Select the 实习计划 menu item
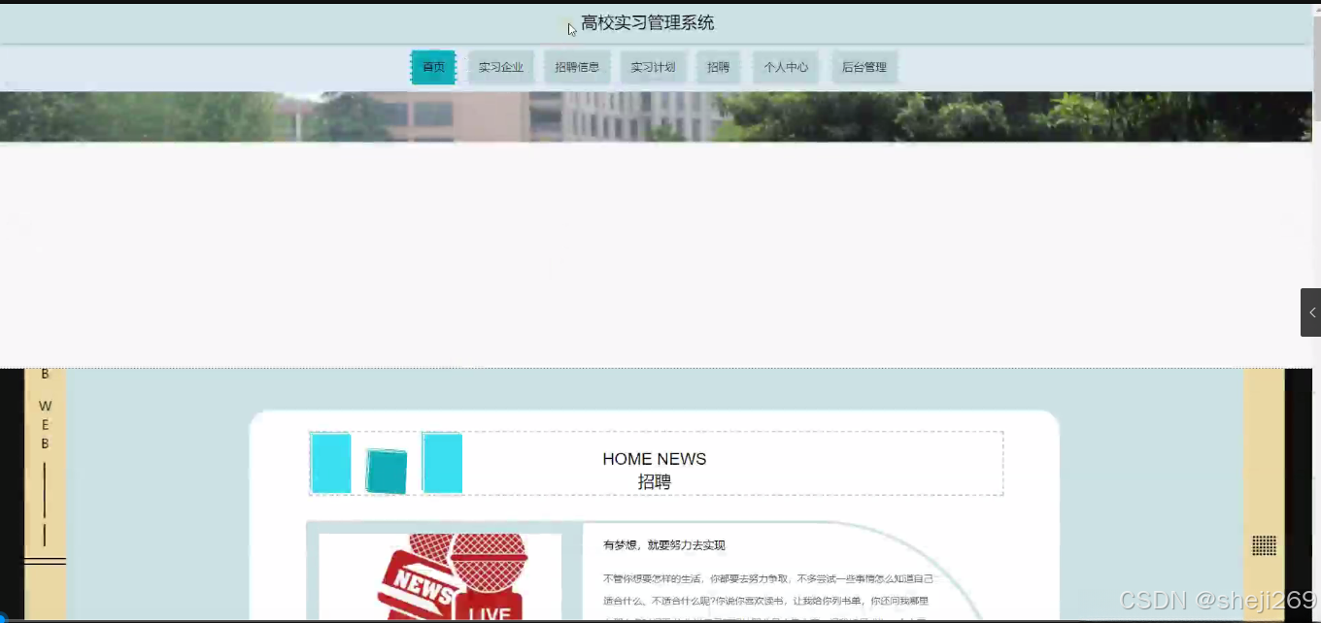Image resolution: width=1321 pixels, height=623 pixels. [653, 67]
